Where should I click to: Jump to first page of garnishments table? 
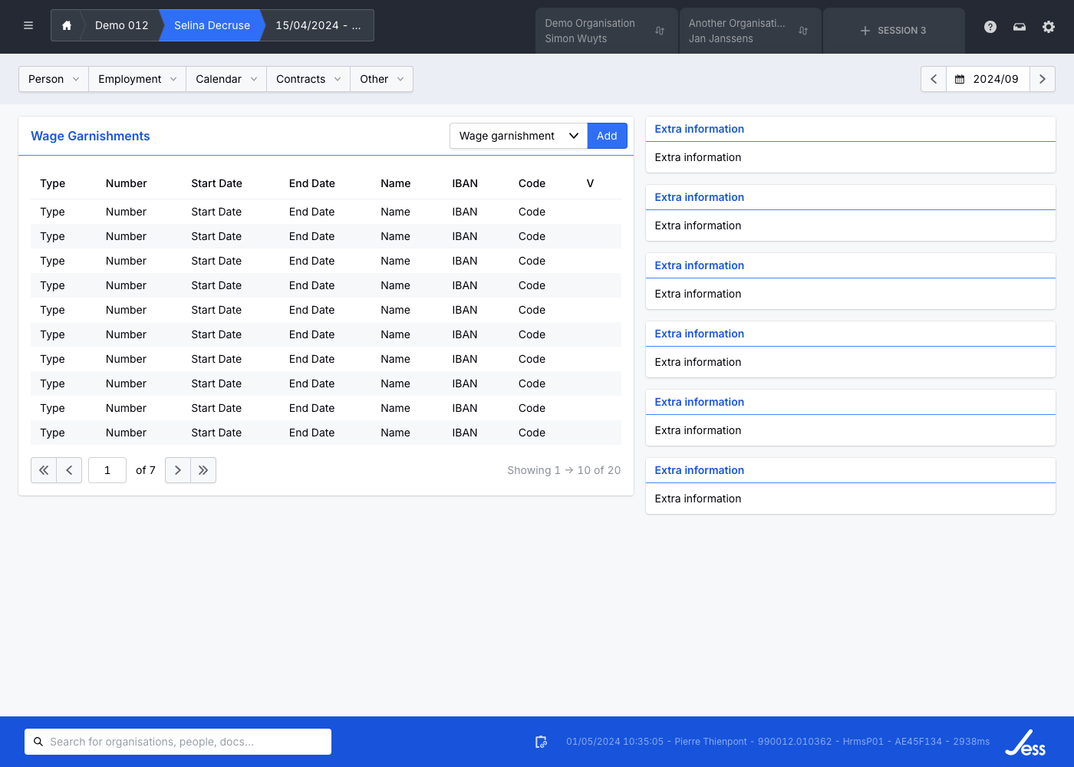tap(44, 470)
